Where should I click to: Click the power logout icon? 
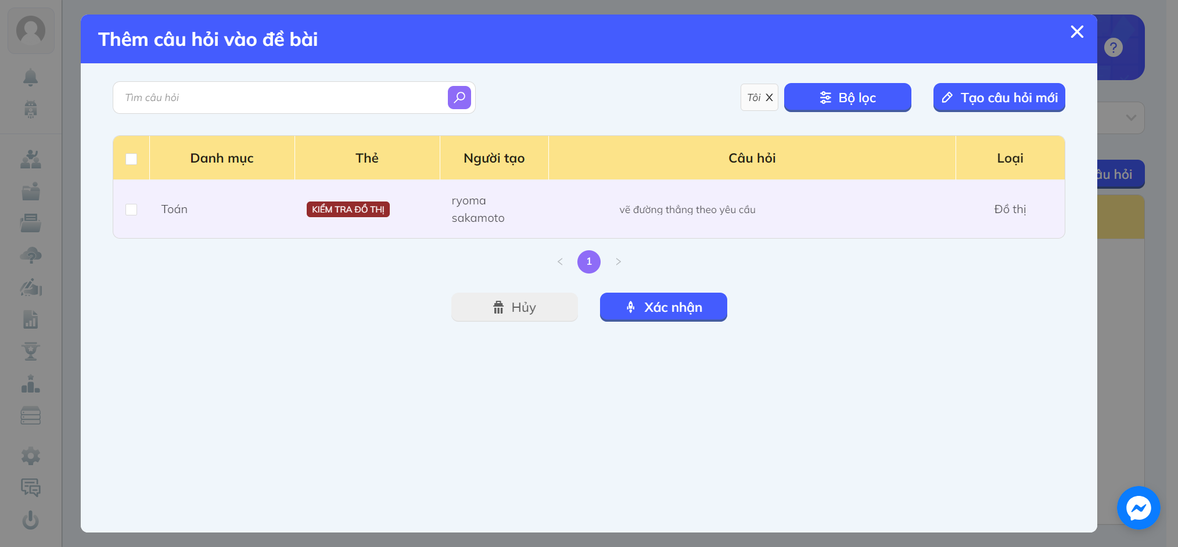click(31, 520)
